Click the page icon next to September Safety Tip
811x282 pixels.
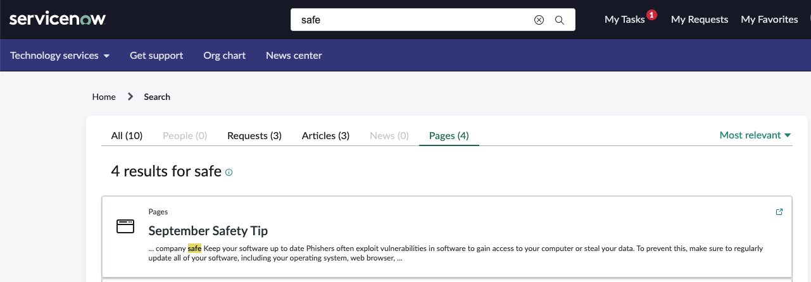click(x=125, y=226)
